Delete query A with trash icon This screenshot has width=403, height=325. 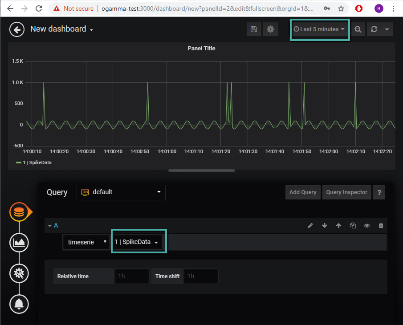click(x=381, y=226)
